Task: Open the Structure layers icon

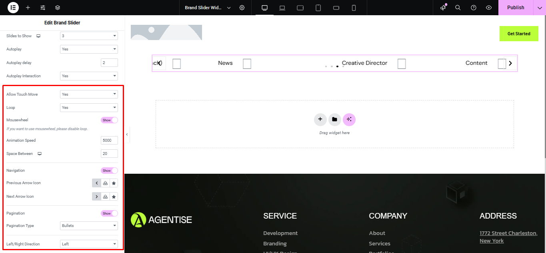Action: click(x=58, y=8)
